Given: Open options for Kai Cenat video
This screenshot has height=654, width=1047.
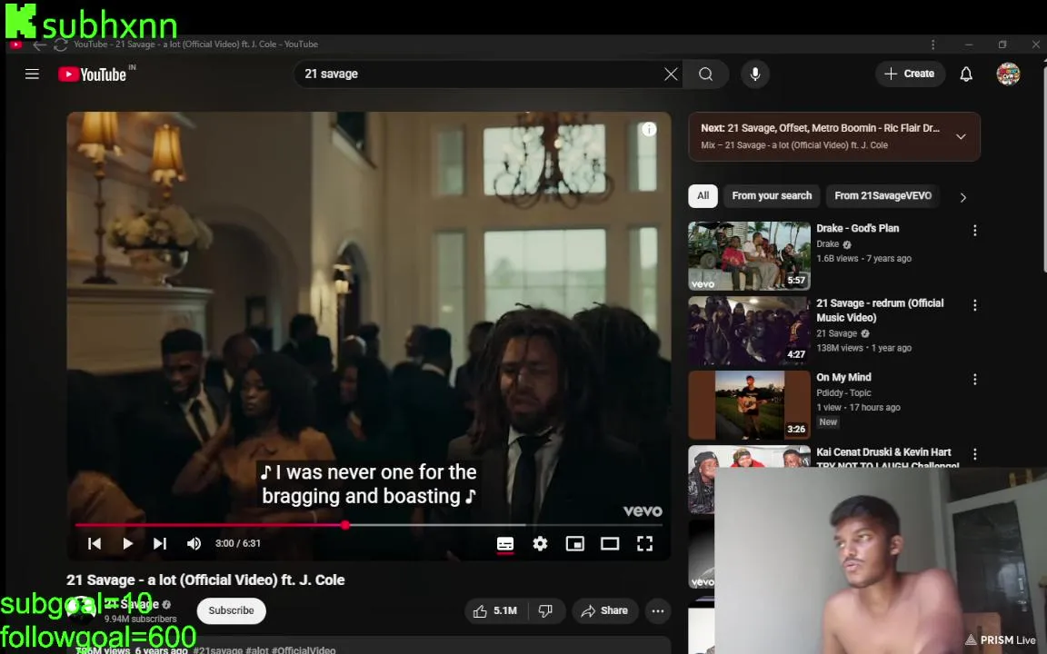Looking at the screenshot, I should 975,454.
